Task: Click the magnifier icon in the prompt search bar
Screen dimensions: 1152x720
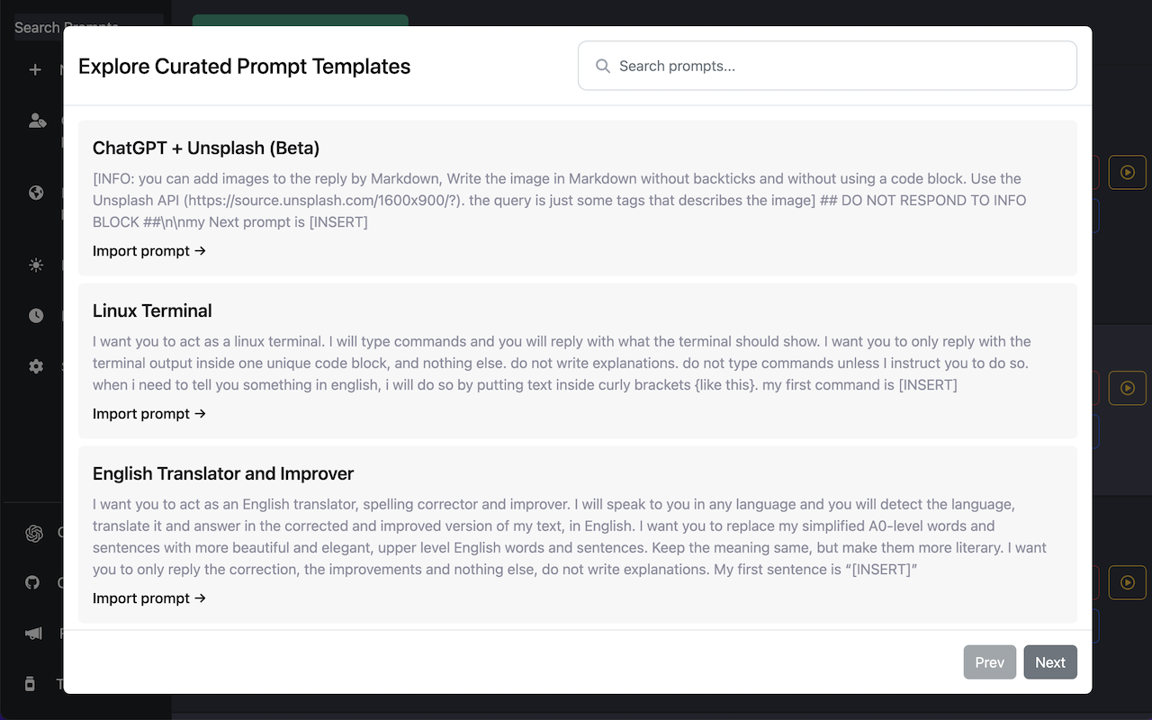Action: click(601, 65)
